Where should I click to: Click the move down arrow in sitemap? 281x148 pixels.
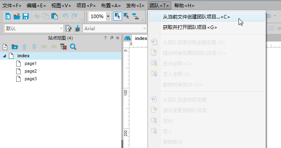[34, 47]
